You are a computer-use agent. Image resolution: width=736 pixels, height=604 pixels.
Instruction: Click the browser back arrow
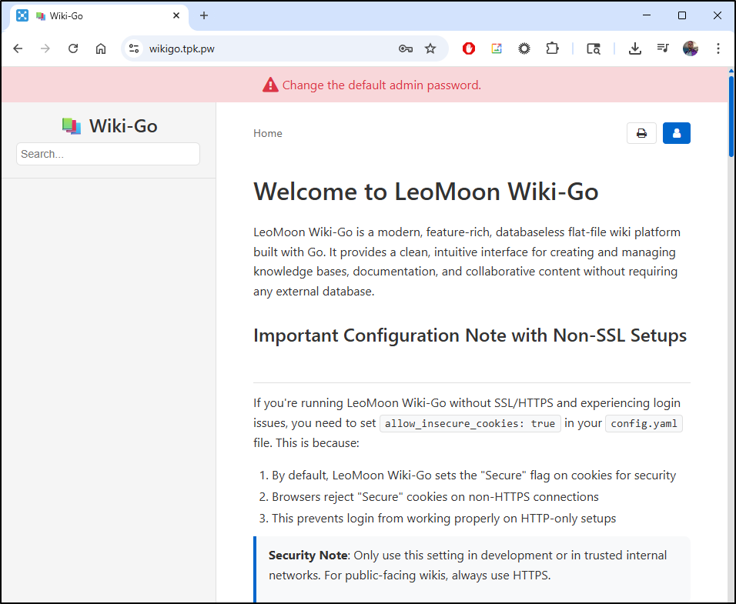[18, 48]
